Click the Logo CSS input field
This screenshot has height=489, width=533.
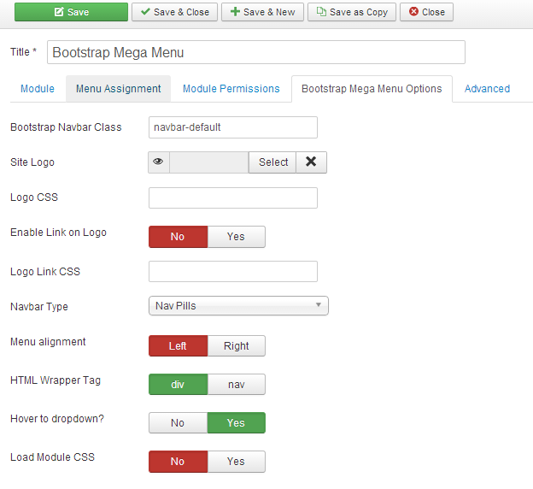click(233, 197)
